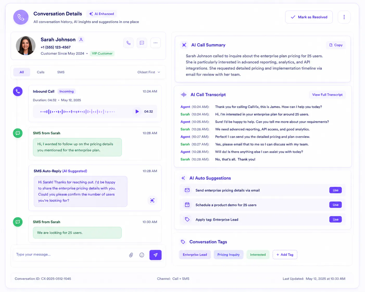Click the VIP Customer badge
The width and height of the screenshot is (365, 292).
[x=102, y=53]
